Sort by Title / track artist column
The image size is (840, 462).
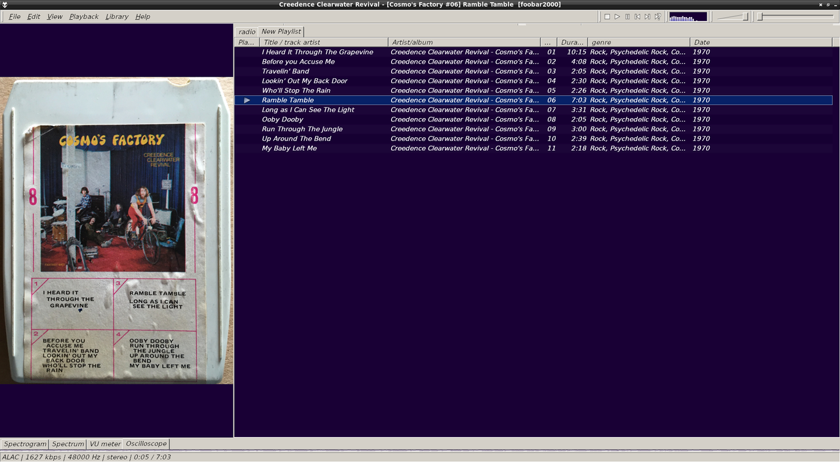point(324,42)
